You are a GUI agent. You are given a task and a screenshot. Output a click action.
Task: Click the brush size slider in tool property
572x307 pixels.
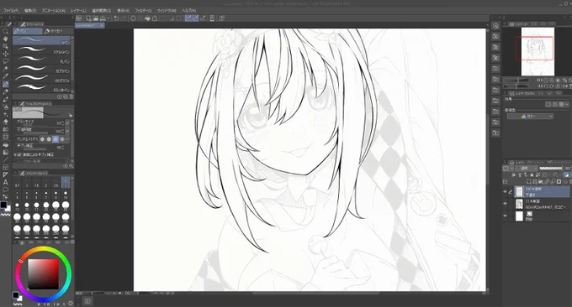[35, 125]
